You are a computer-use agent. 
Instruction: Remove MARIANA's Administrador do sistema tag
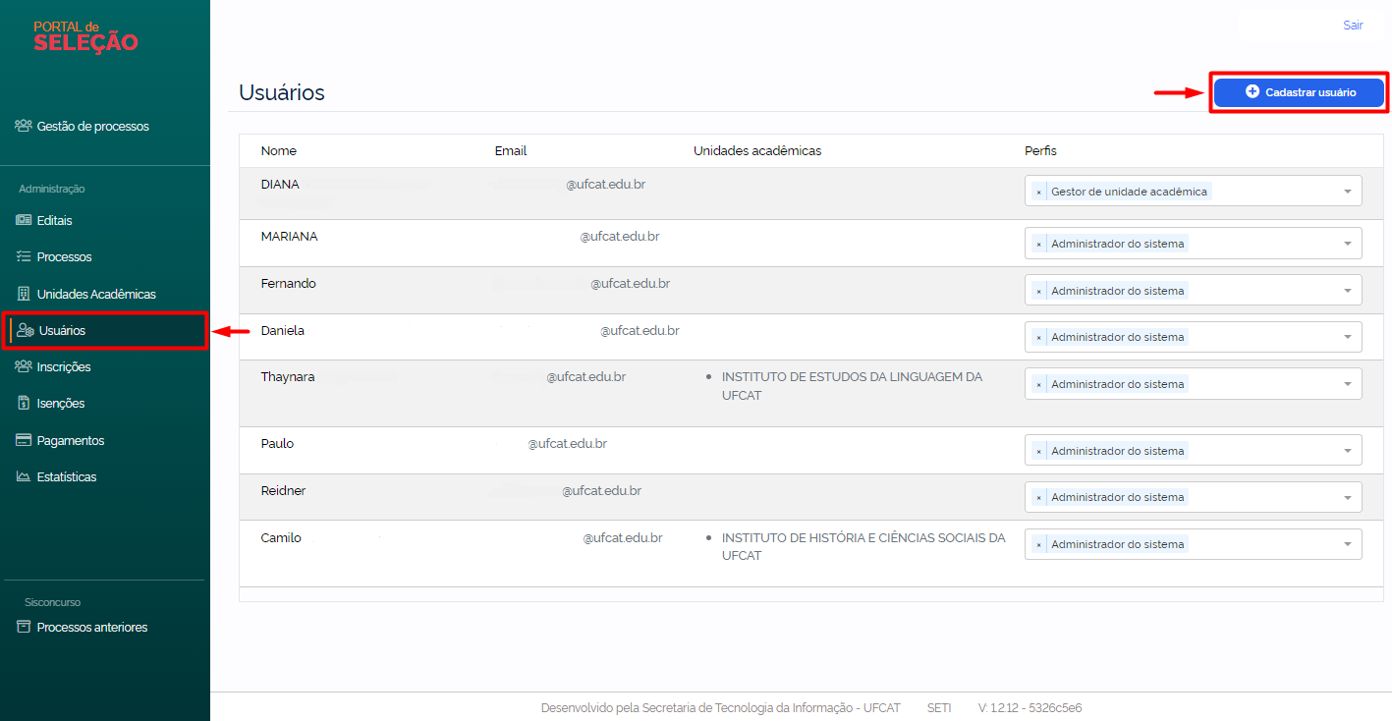(x=1038, y=244)
